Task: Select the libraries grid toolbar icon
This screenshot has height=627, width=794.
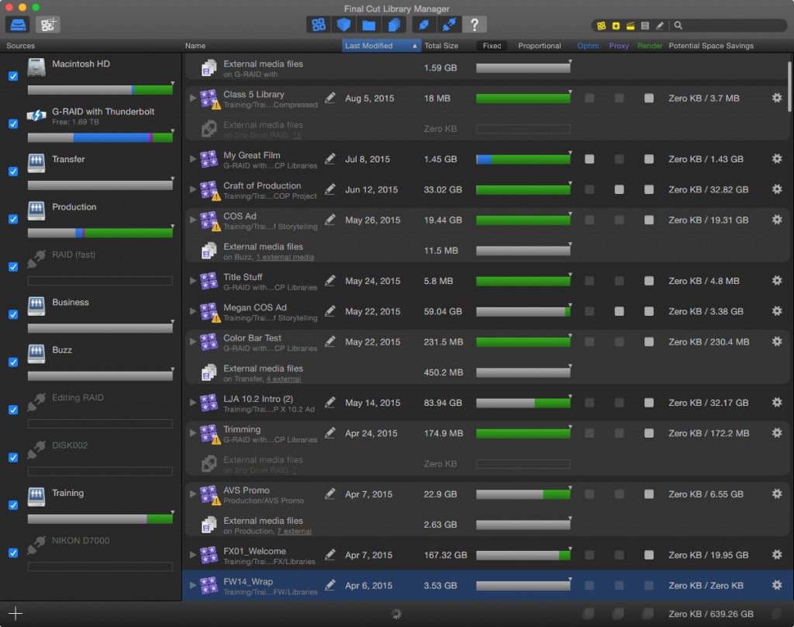Action: tap(319, 24)
